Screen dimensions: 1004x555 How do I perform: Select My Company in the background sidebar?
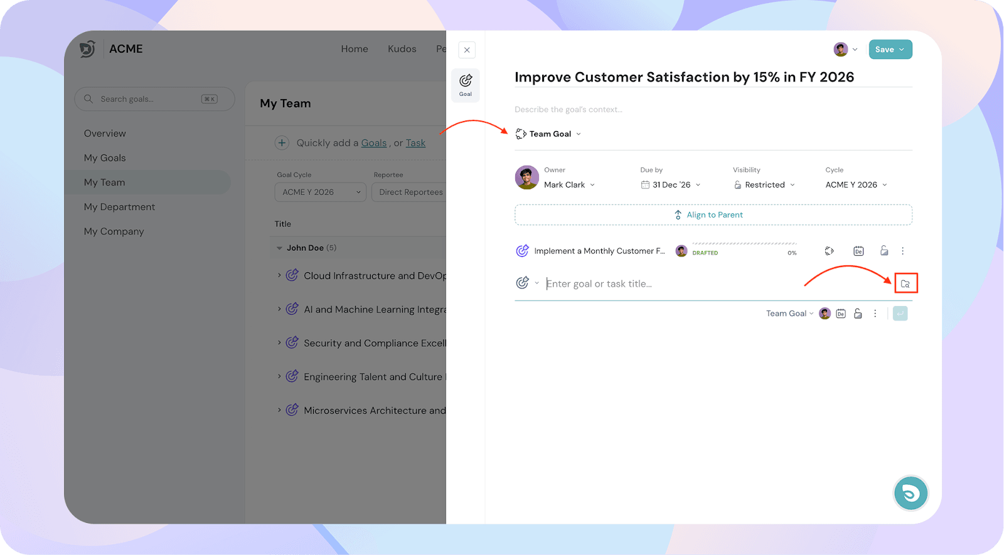pos(114,231)
